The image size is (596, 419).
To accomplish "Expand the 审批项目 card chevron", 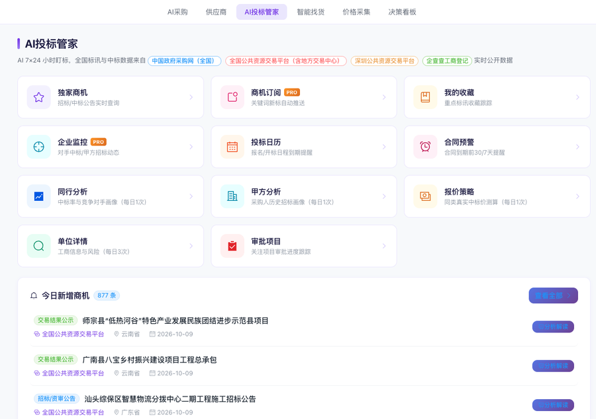I will [x=384, y=246].
